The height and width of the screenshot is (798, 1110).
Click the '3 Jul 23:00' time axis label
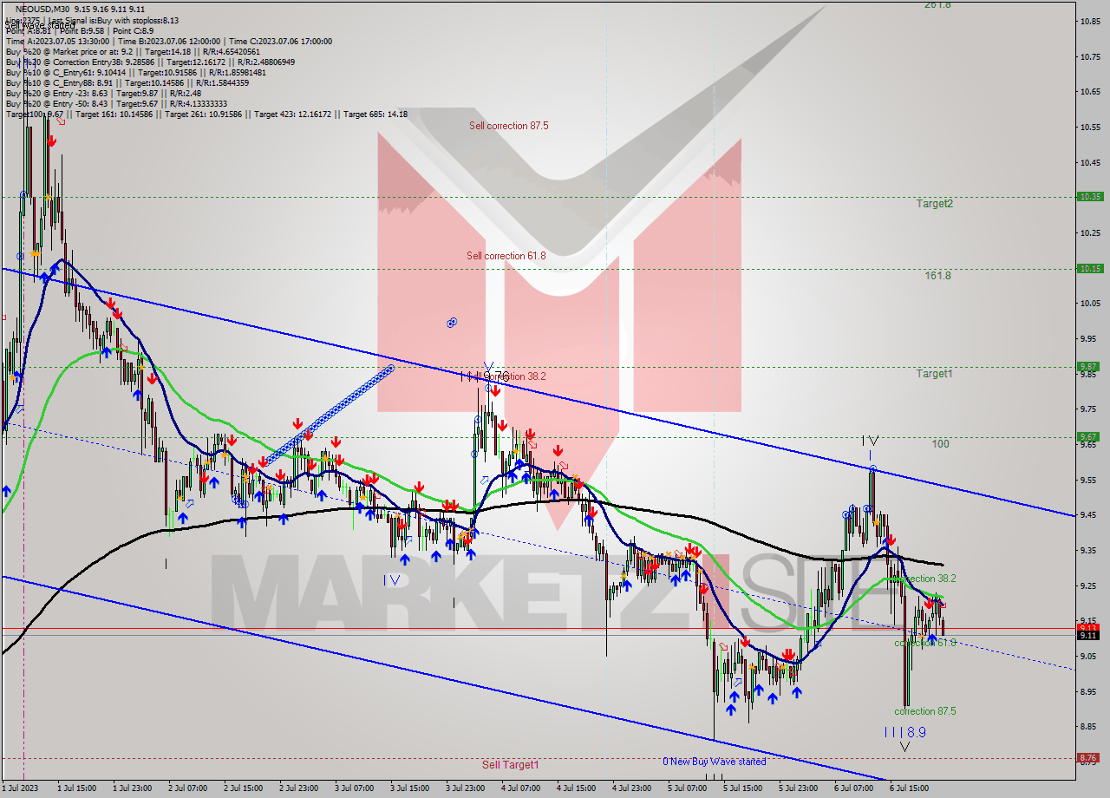point(467,788)
